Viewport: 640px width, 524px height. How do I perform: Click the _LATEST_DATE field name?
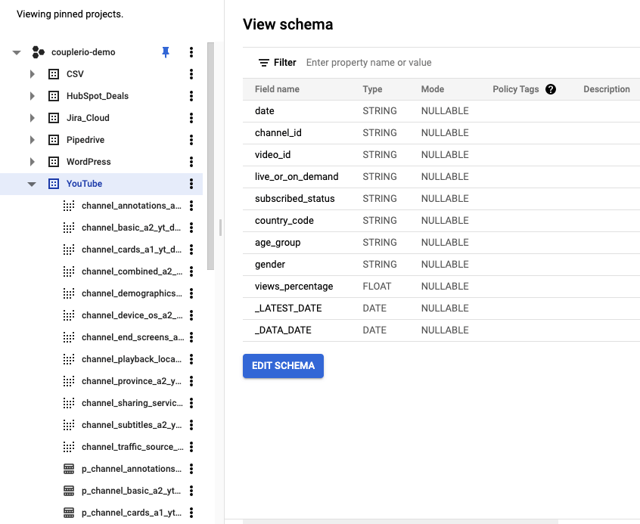(x=288, y=309)
